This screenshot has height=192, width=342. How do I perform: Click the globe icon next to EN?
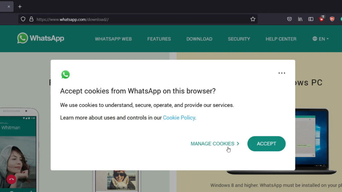point(314,39)
